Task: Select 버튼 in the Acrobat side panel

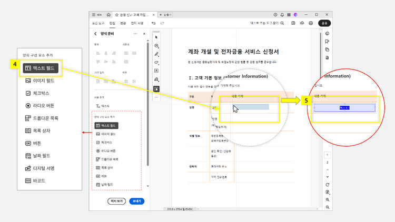Action: click(x=102, y=176)
